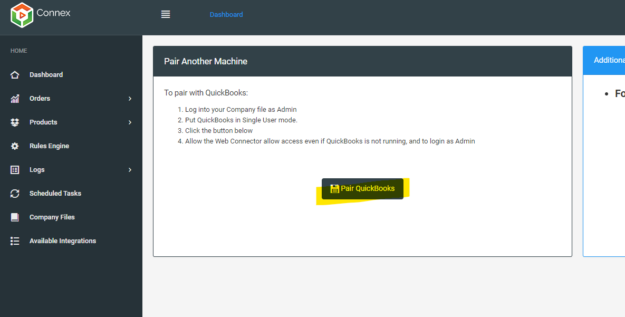This screenshot has height=317, width=625.
Task: Expand the Orders submenu chevron
Action: [130, 99]
